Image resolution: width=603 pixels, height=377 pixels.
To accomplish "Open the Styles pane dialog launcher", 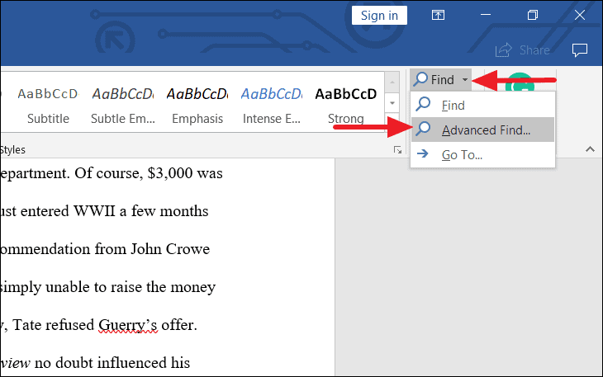I will click(397, 150).
